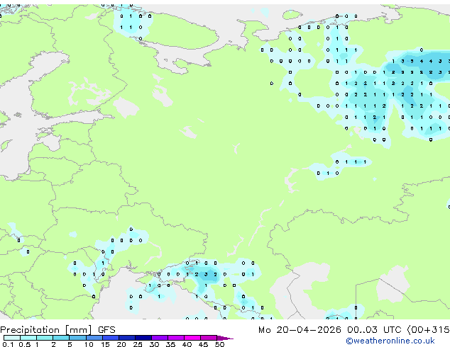The height and width of the screenshot is (347, 450).
Task: Click the legend scale value '0.1'
Action: pos(8,344)
